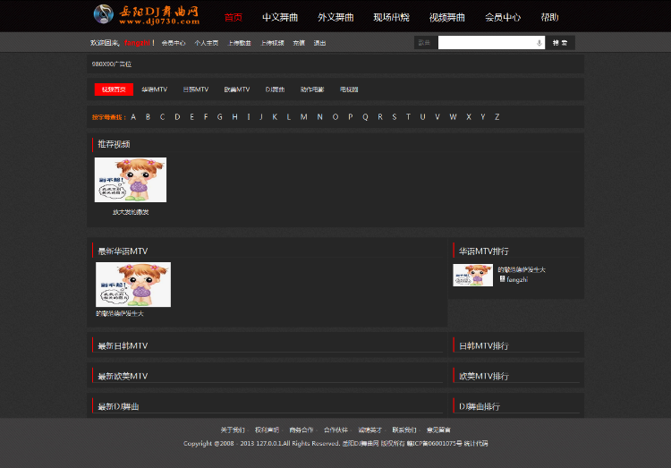
Task: Click fangzhi uploader name in 华语MTV排行
Action: pyautogui.click(x=517, y=279)
